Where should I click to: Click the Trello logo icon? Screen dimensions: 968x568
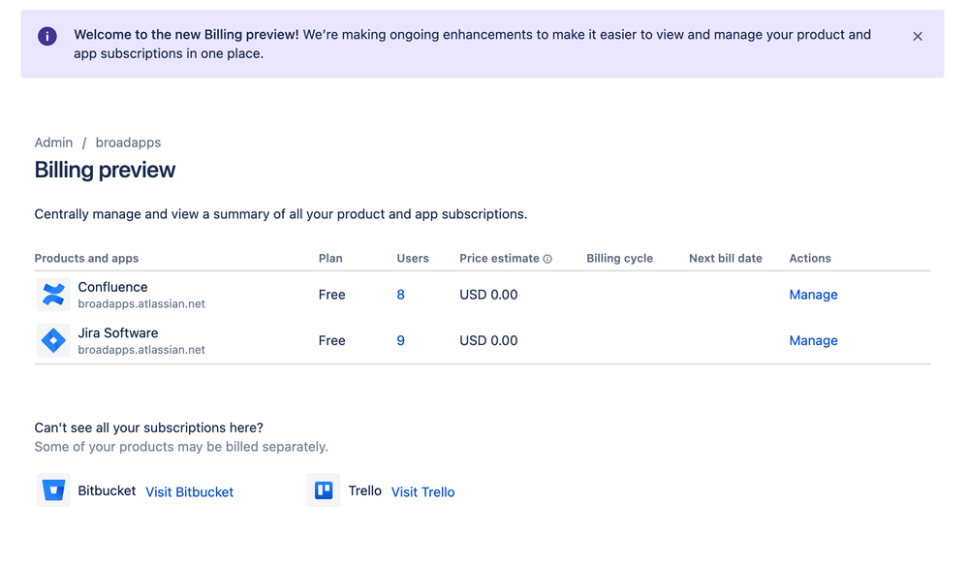coord(324,490)
